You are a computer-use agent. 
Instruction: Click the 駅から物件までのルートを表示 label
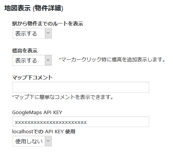(x=48, y=24)
